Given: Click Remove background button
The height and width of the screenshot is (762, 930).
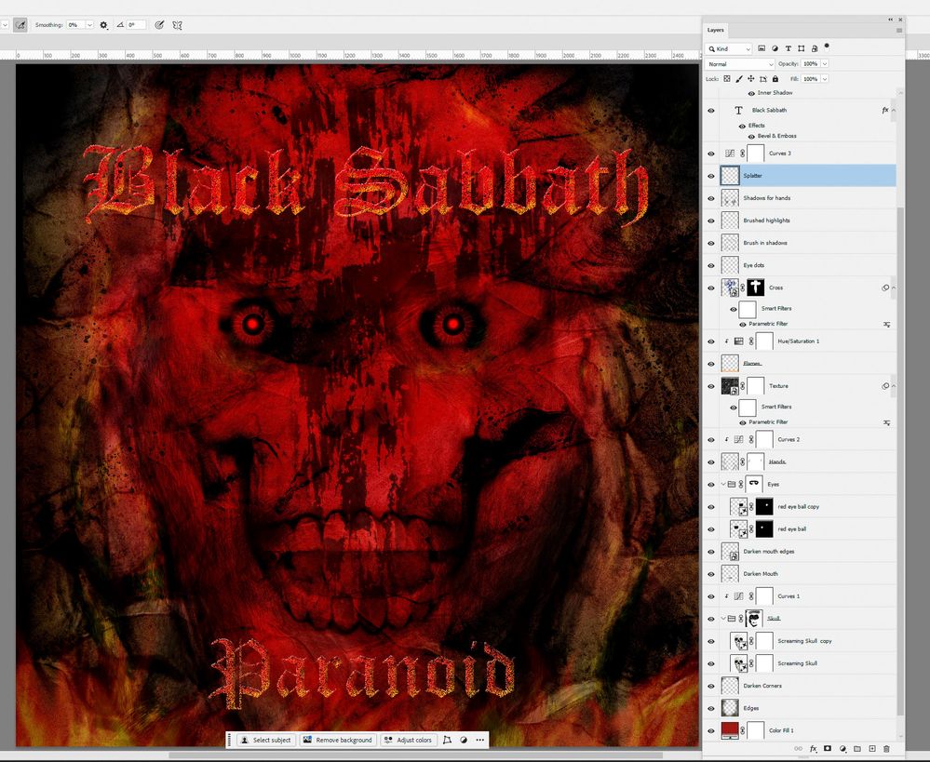Looking at the screenshot, I should [x=338, y=740].
